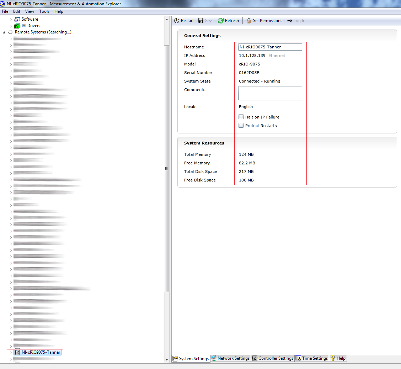
Task: Select the Software tree item
Action: tap(30, 19)
